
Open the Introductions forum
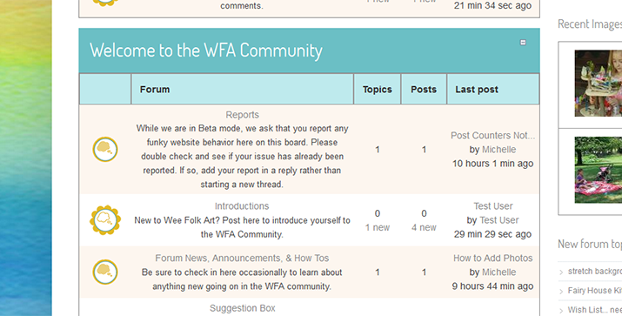(242, 206)
